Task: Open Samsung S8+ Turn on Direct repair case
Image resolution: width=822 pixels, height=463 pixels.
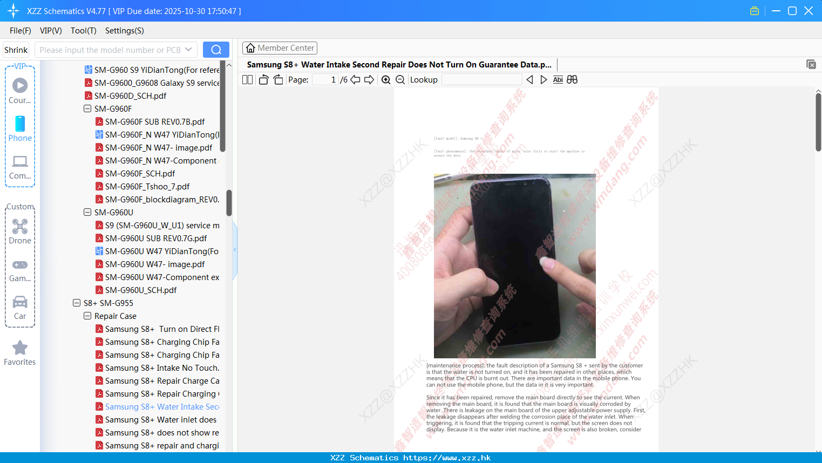Action: 157,329
